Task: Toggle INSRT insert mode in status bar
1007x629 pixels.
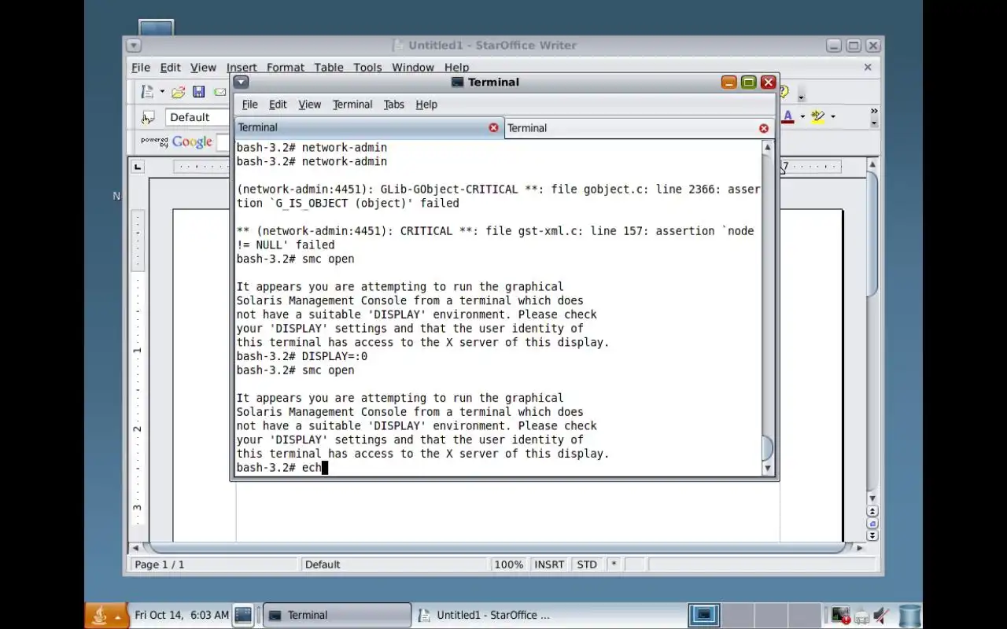Action: click(x=549, y=565)
